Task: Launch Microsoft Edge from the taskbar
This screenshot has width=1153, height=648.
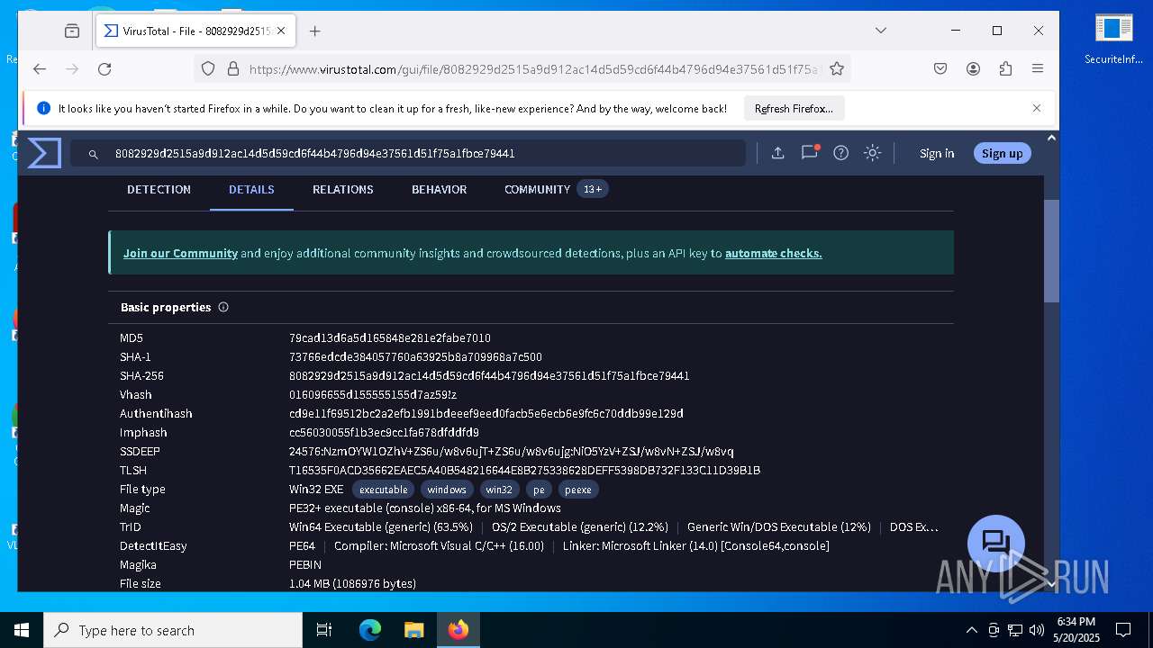Action: point(370,630)
